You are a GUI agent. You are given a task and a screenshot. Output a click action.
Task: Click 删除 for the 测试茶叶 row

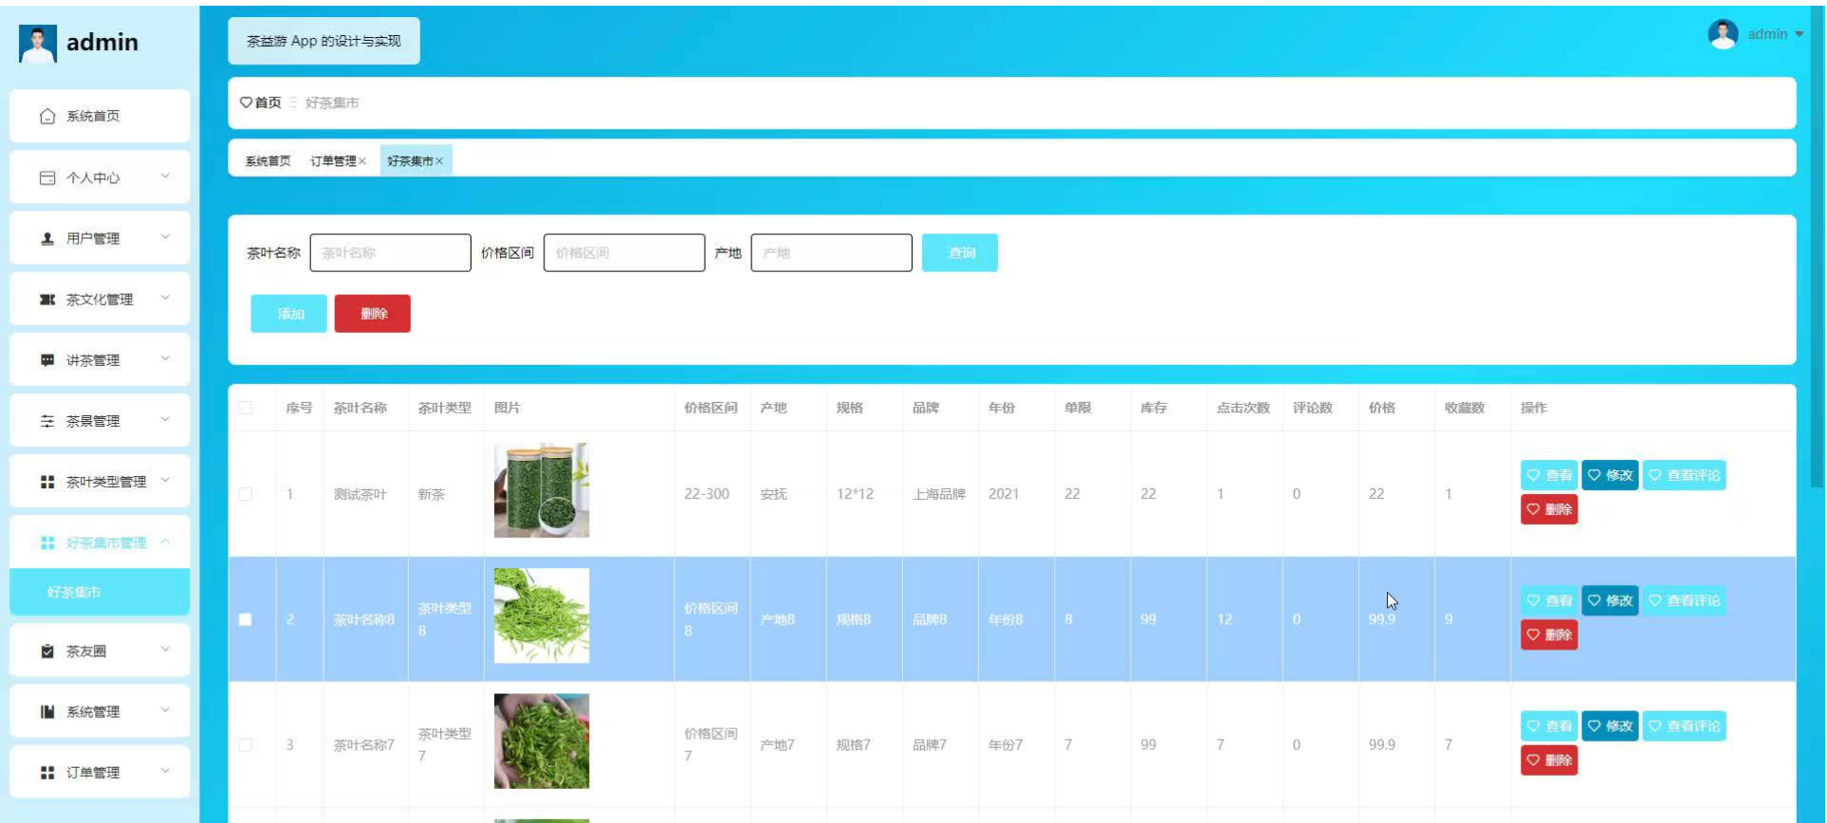point(1549,509)
